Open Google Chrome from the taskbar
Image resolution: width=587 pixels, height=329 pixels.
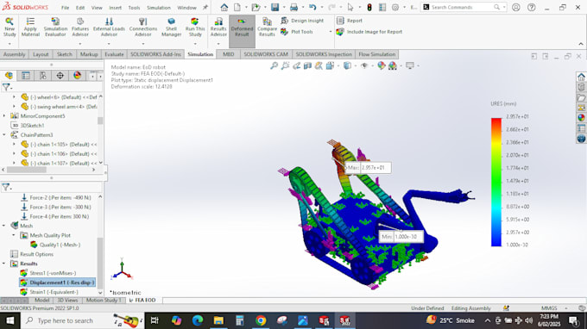(261, 320)
